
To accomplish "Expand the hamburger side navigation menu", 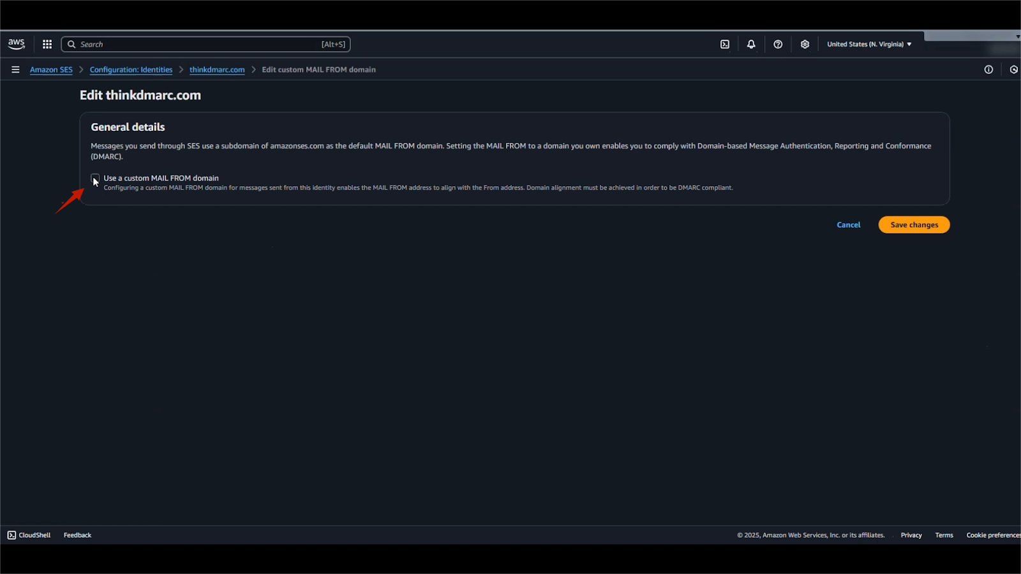I will click(x=15, y=70).
